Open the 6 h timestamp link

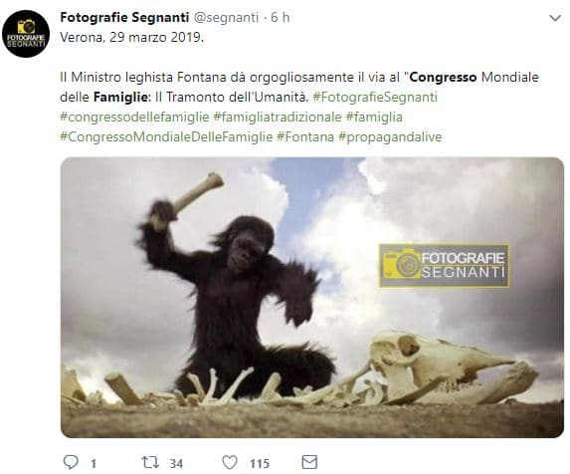click(281, 18)
